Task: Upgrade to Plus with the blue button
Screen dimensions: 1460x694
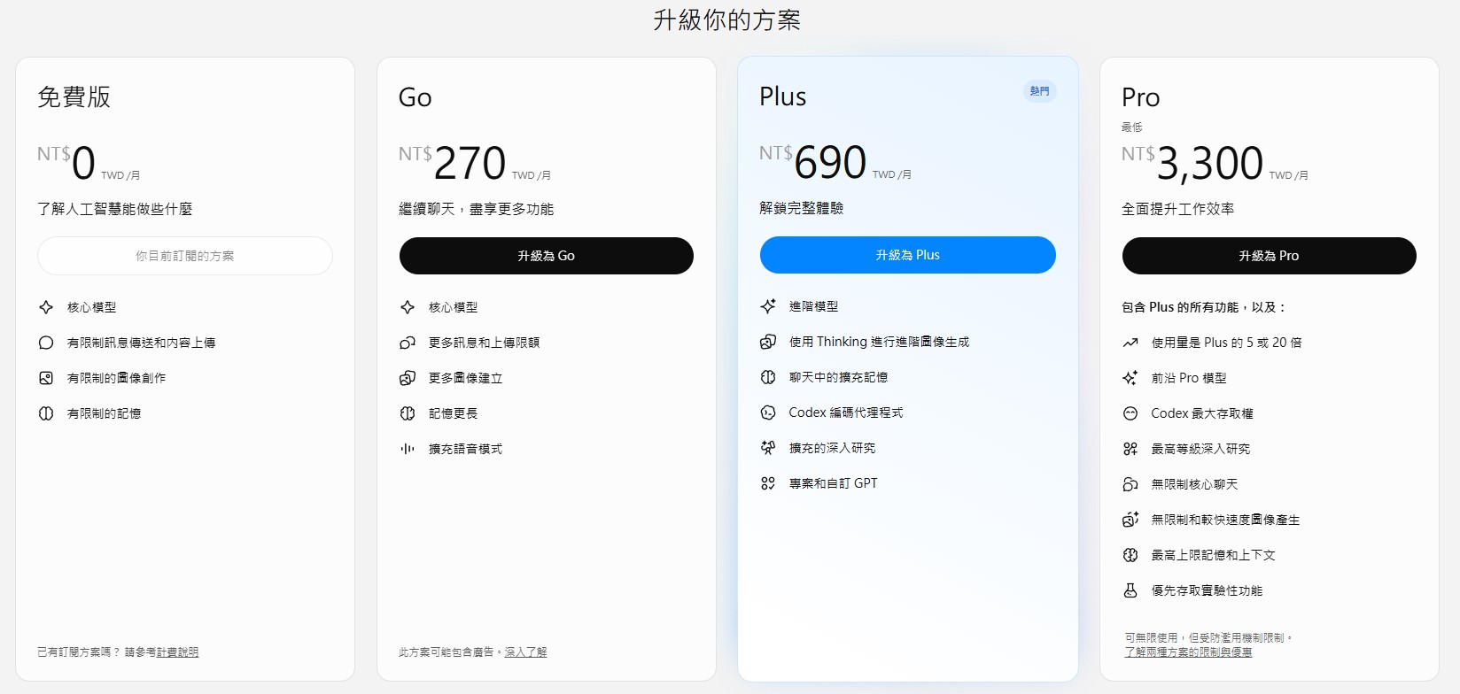Action: [908, 255]
